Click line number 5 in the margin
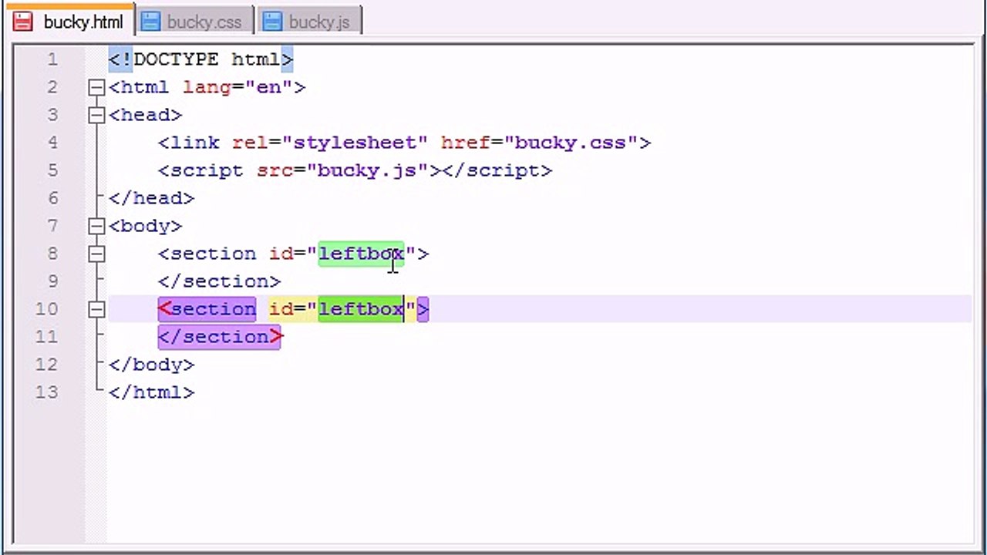The width and height of the screenshot is (987, 555). [52, 170]
